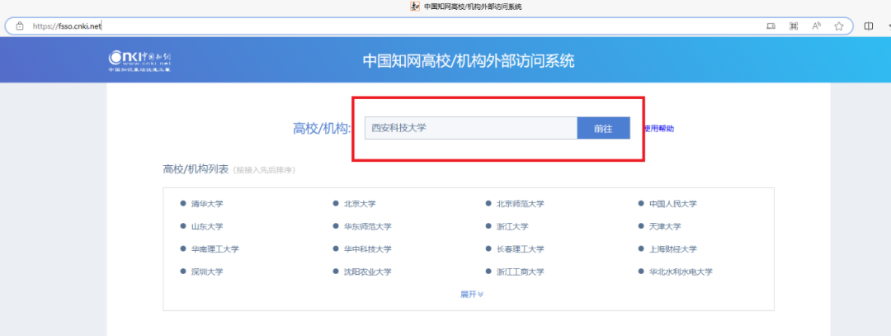Select 深圳大学 from the list
Viewport: 891px width, 336px height.
click(x=207, y=272)
